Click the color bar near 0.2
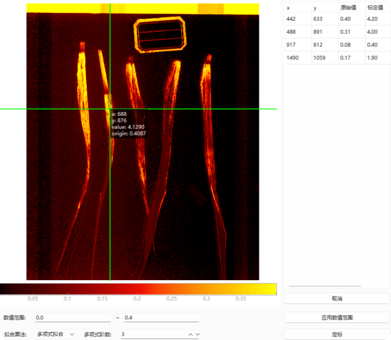Image resolution: width=391 pixels, height=340 pixels. click(138, 289)
